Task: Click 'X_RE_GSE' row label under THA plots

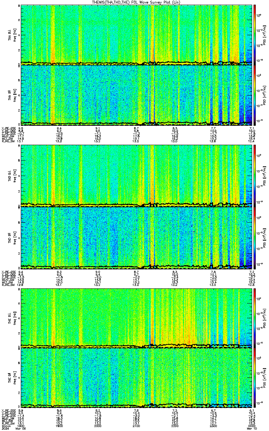Action: point(9,128)
